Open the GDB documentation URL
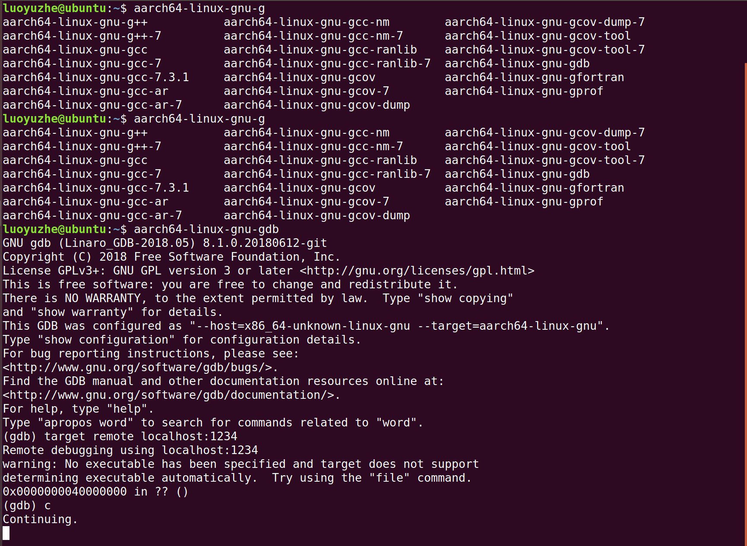 point(171,395)
